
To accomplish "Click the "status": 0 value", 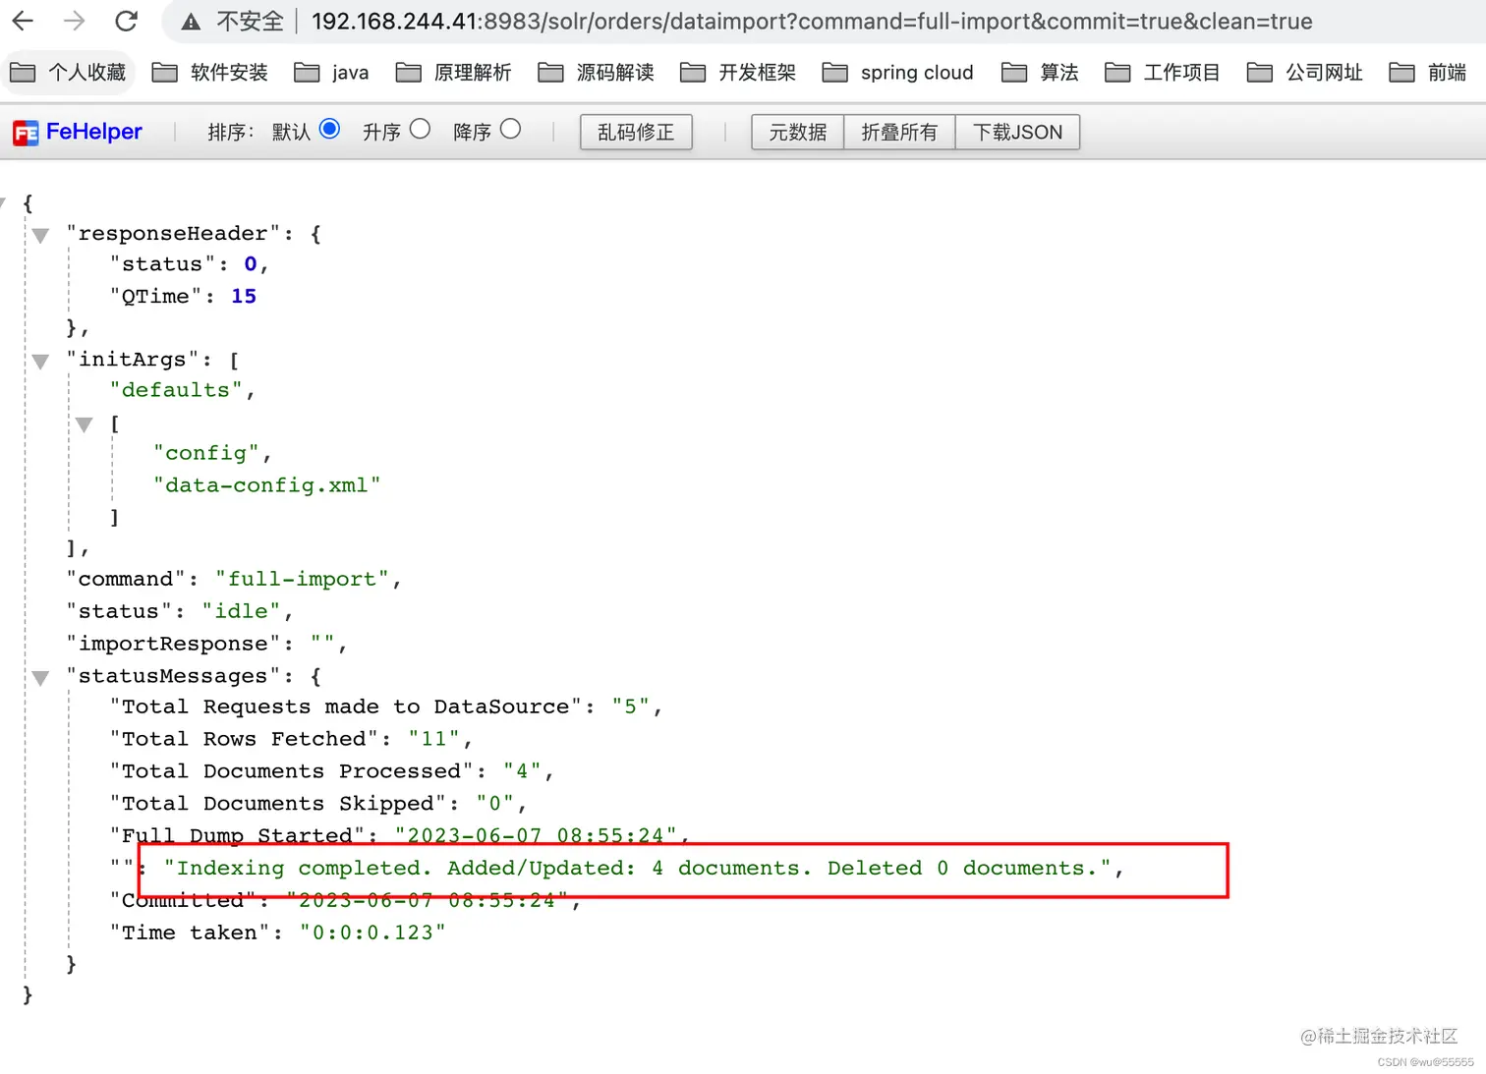I will tap(251, 264).
